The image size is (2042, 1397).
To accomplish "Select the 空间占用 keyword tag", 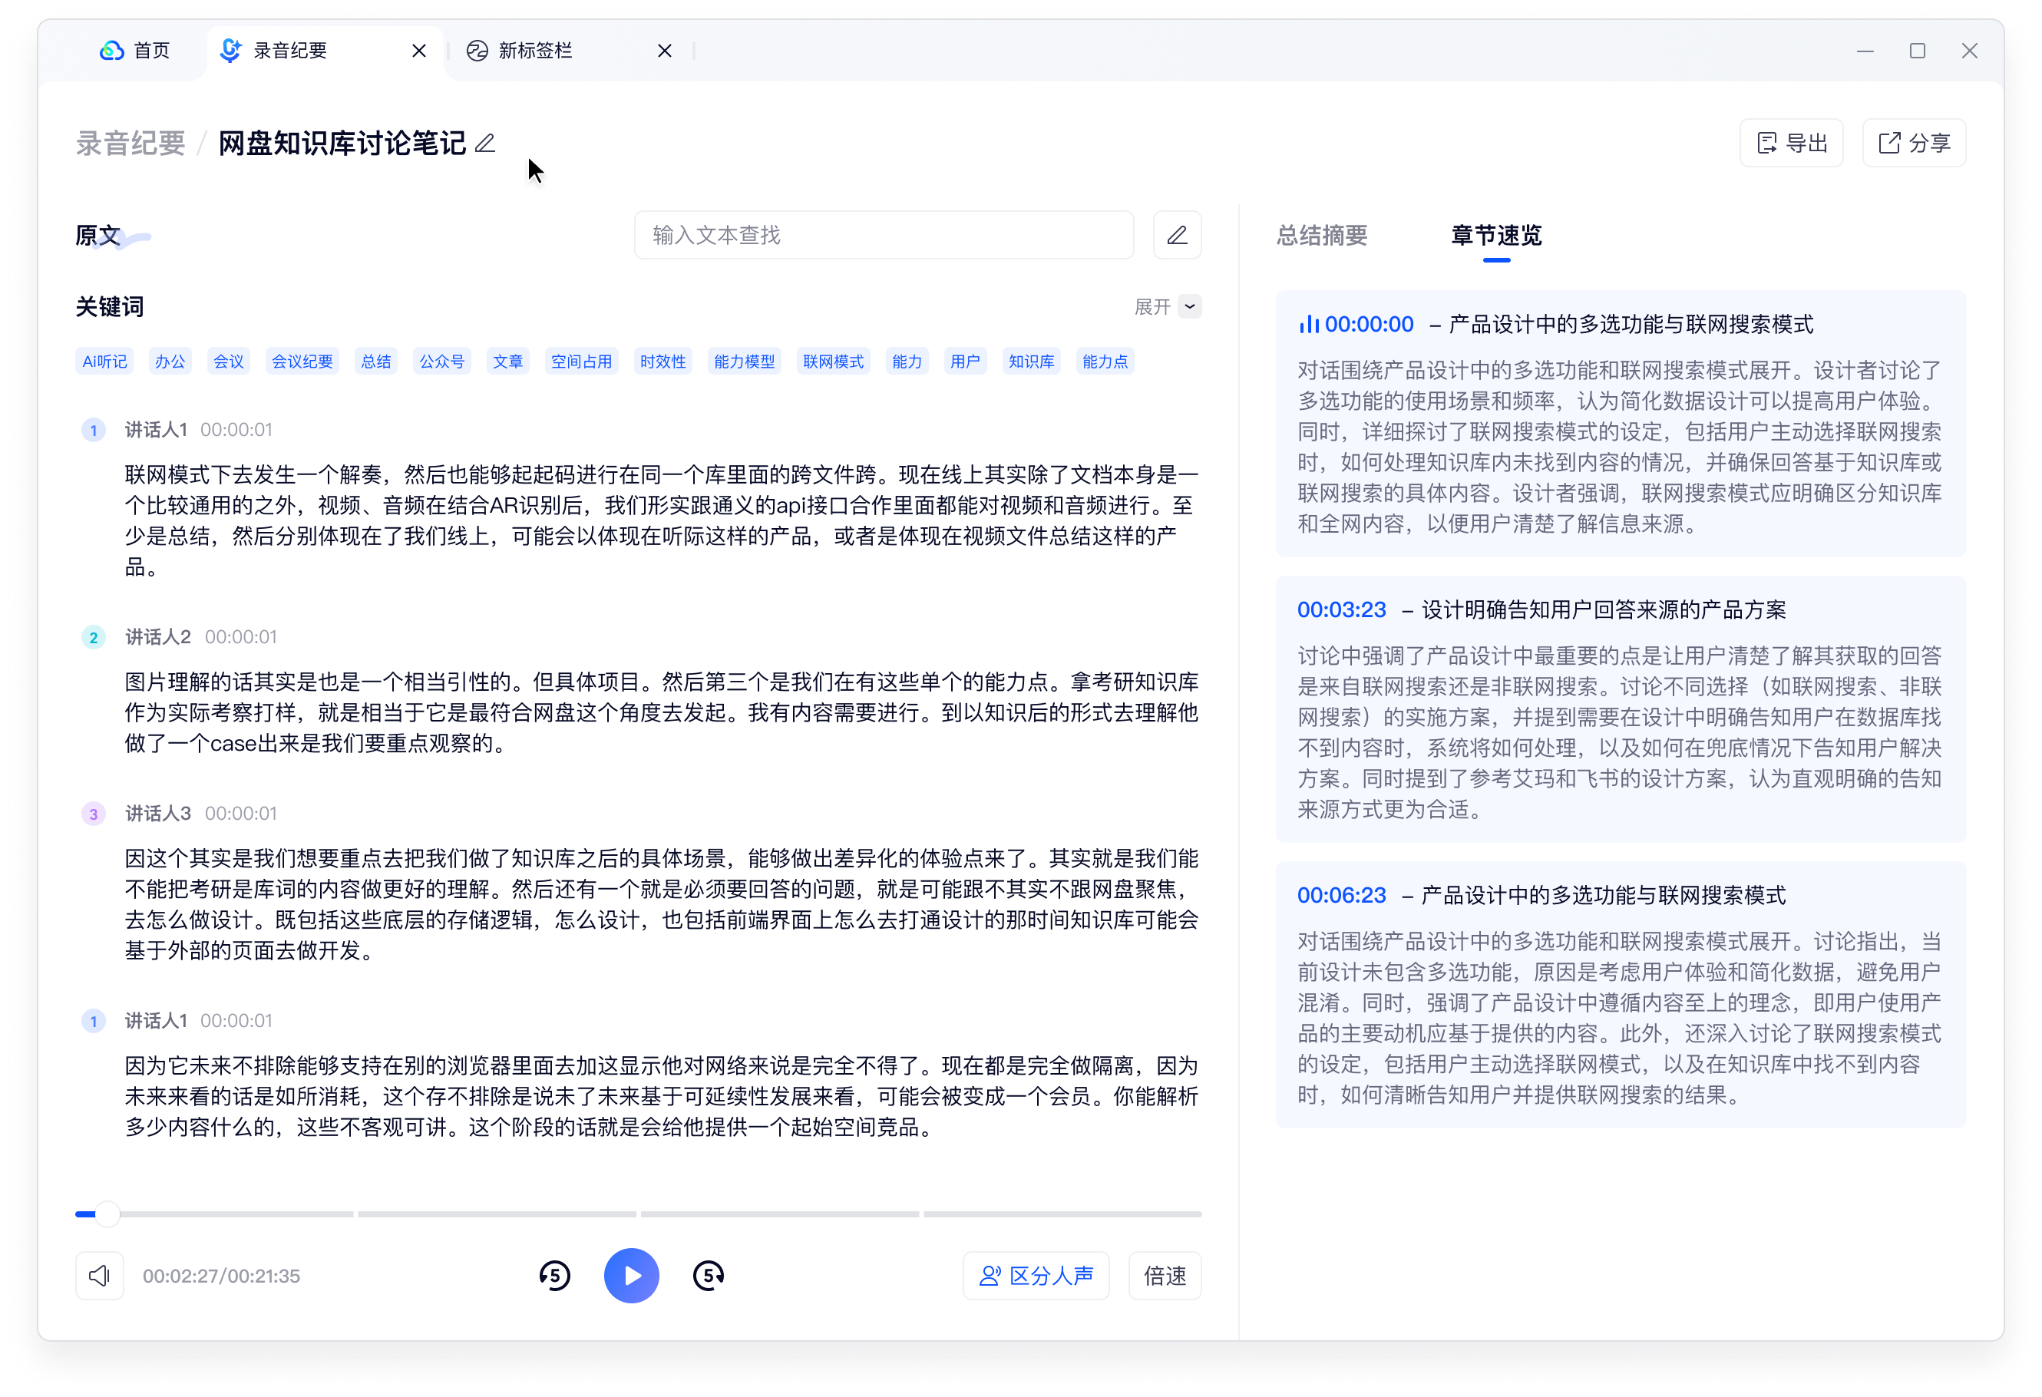I will pos(582,362).
